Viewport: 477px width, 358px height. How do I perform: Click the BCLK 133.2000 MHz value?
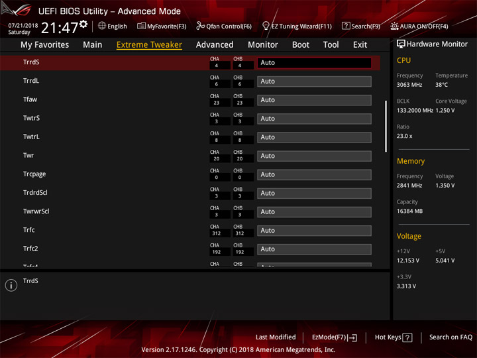pos(415,111)
